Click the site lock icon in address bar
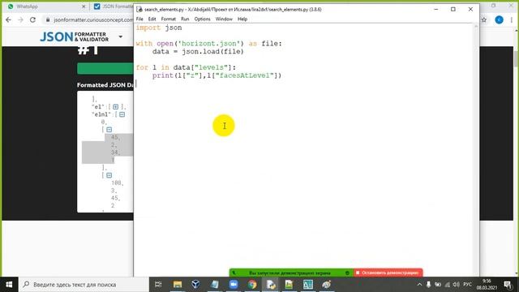The height and width of the screenshot is (292, 519). [48, 19]
